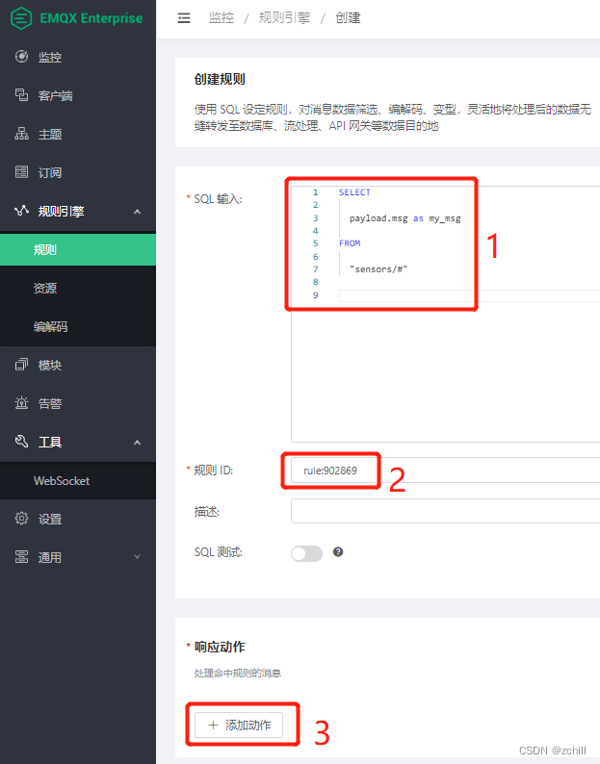The image size is (600, 764).
Task: Click the 通用 general icon in sidebar
Action: click(21, 557)
